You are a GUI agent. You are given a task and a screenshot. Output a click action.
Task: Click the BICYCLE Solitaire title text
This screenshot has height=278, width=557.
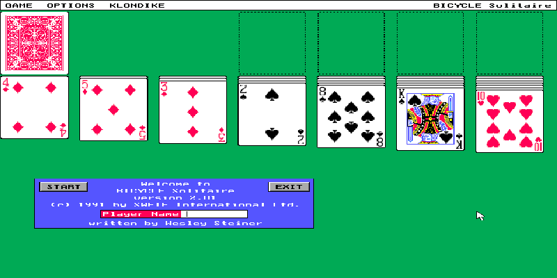click(492, 5)
